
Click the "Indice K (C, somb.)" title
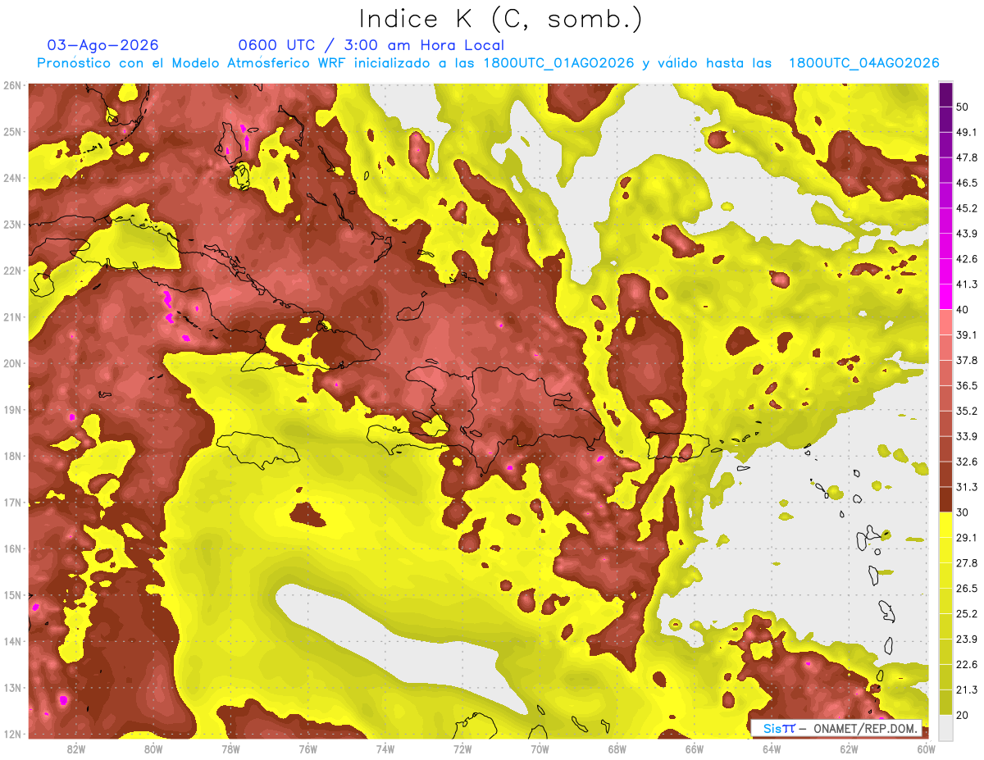[x=501, y=19]
